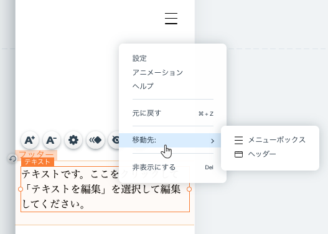Click the text paragraph ending してください。
Viewport: 328px width, 234px height.
tap(101, 189)
